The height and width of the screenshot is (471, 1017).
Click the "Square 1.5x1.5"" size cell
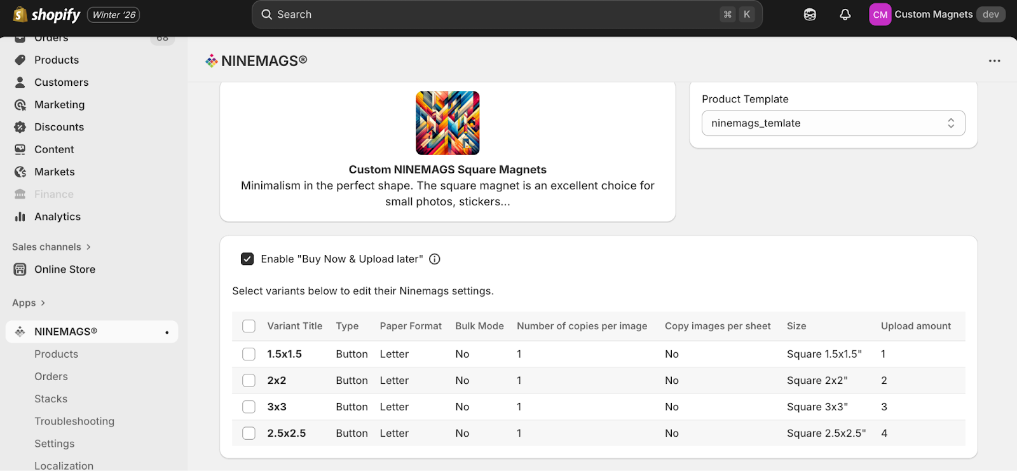(824, 354)
